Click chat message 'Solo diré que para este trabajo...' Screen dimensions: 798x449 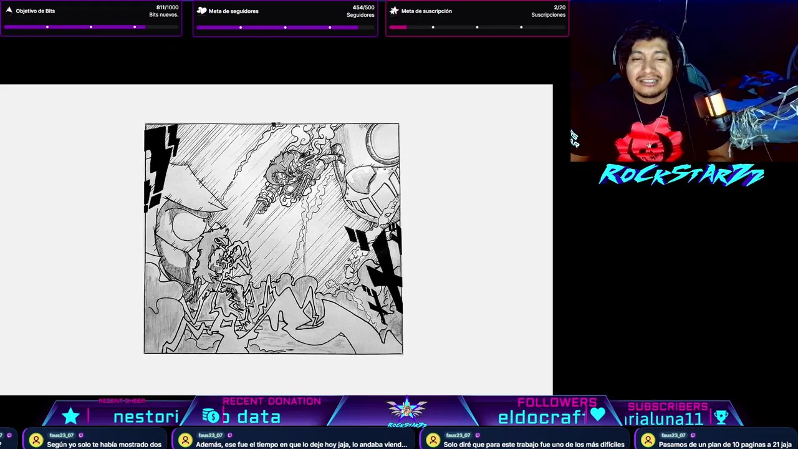tap(534, 445)
